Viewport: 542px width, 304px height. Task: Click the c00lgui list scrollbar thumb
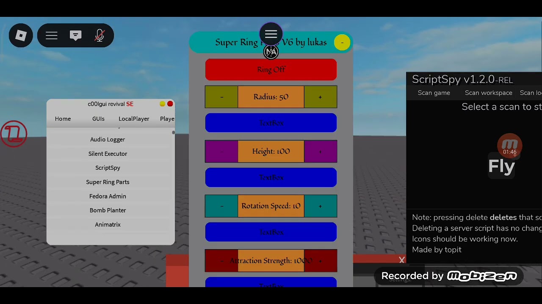coord(173,133)
